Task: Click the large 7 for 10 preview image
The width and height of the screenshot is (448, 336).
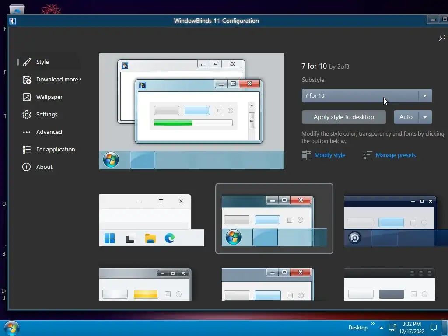Action: pyautogui.click(x=192, y=111)
